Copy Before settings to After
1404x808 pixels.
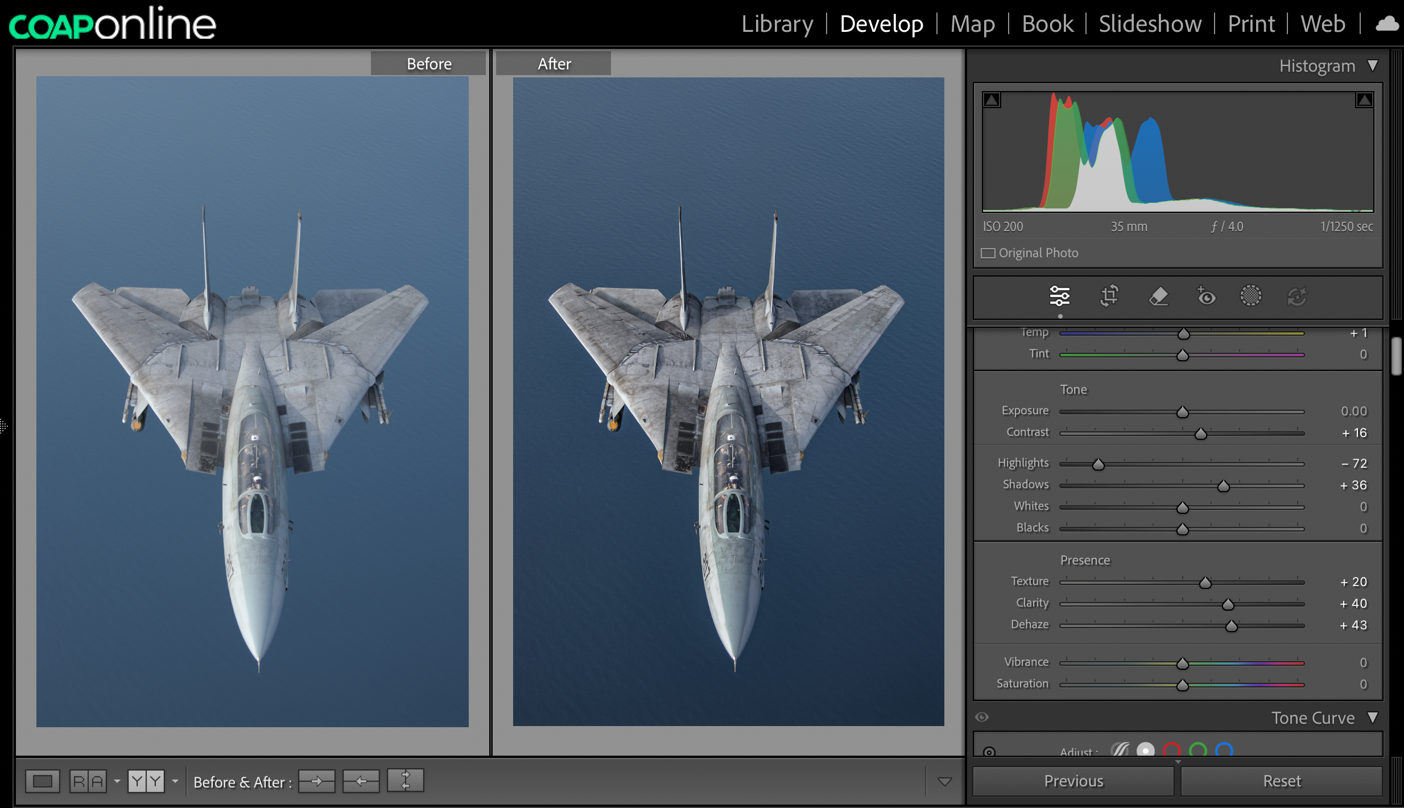click(317, 781)
